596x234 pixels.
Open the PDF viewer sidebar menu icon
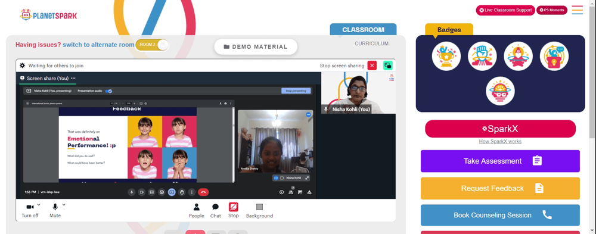pyautogui.click(x=27, y=104)
